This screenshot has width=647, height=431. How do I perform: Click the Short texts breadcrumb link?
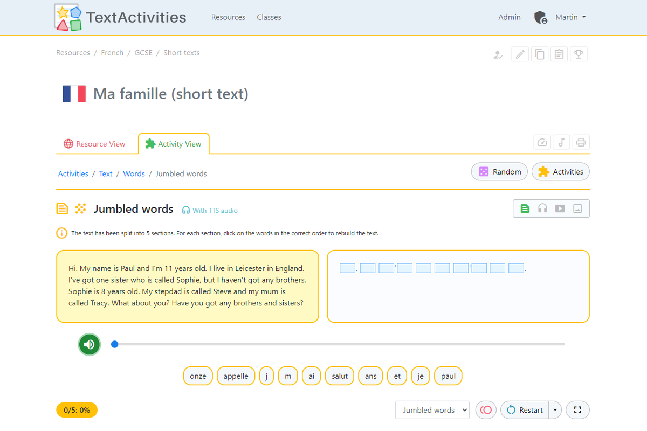182,53
